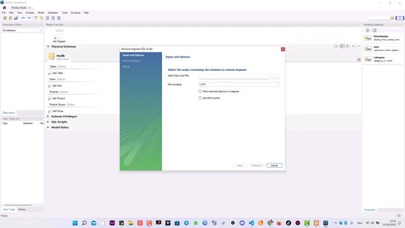405x228 pixels.
Task: Switch to the User Types tab
Action: (9, 210)
